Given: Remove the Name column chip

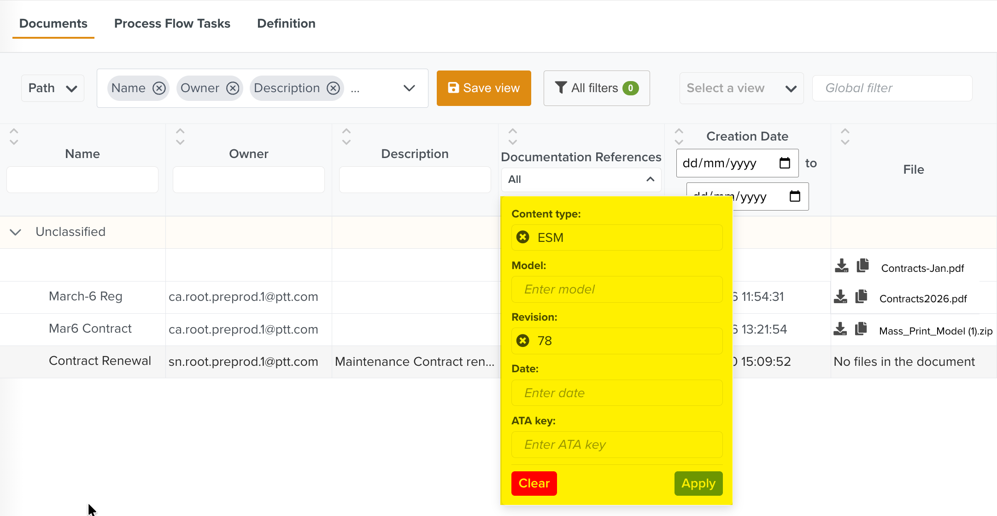Looking at the screenshot, I should point(159,88).
